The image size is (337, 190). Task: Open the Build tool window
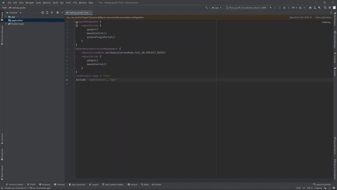pyautogui.click(x=145, y=185)
